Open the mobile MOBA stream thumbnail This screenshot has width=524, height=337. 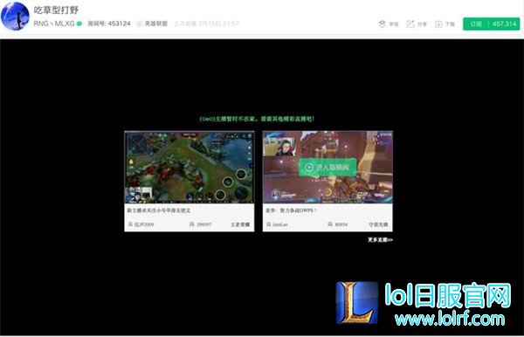tap(190, 167)
